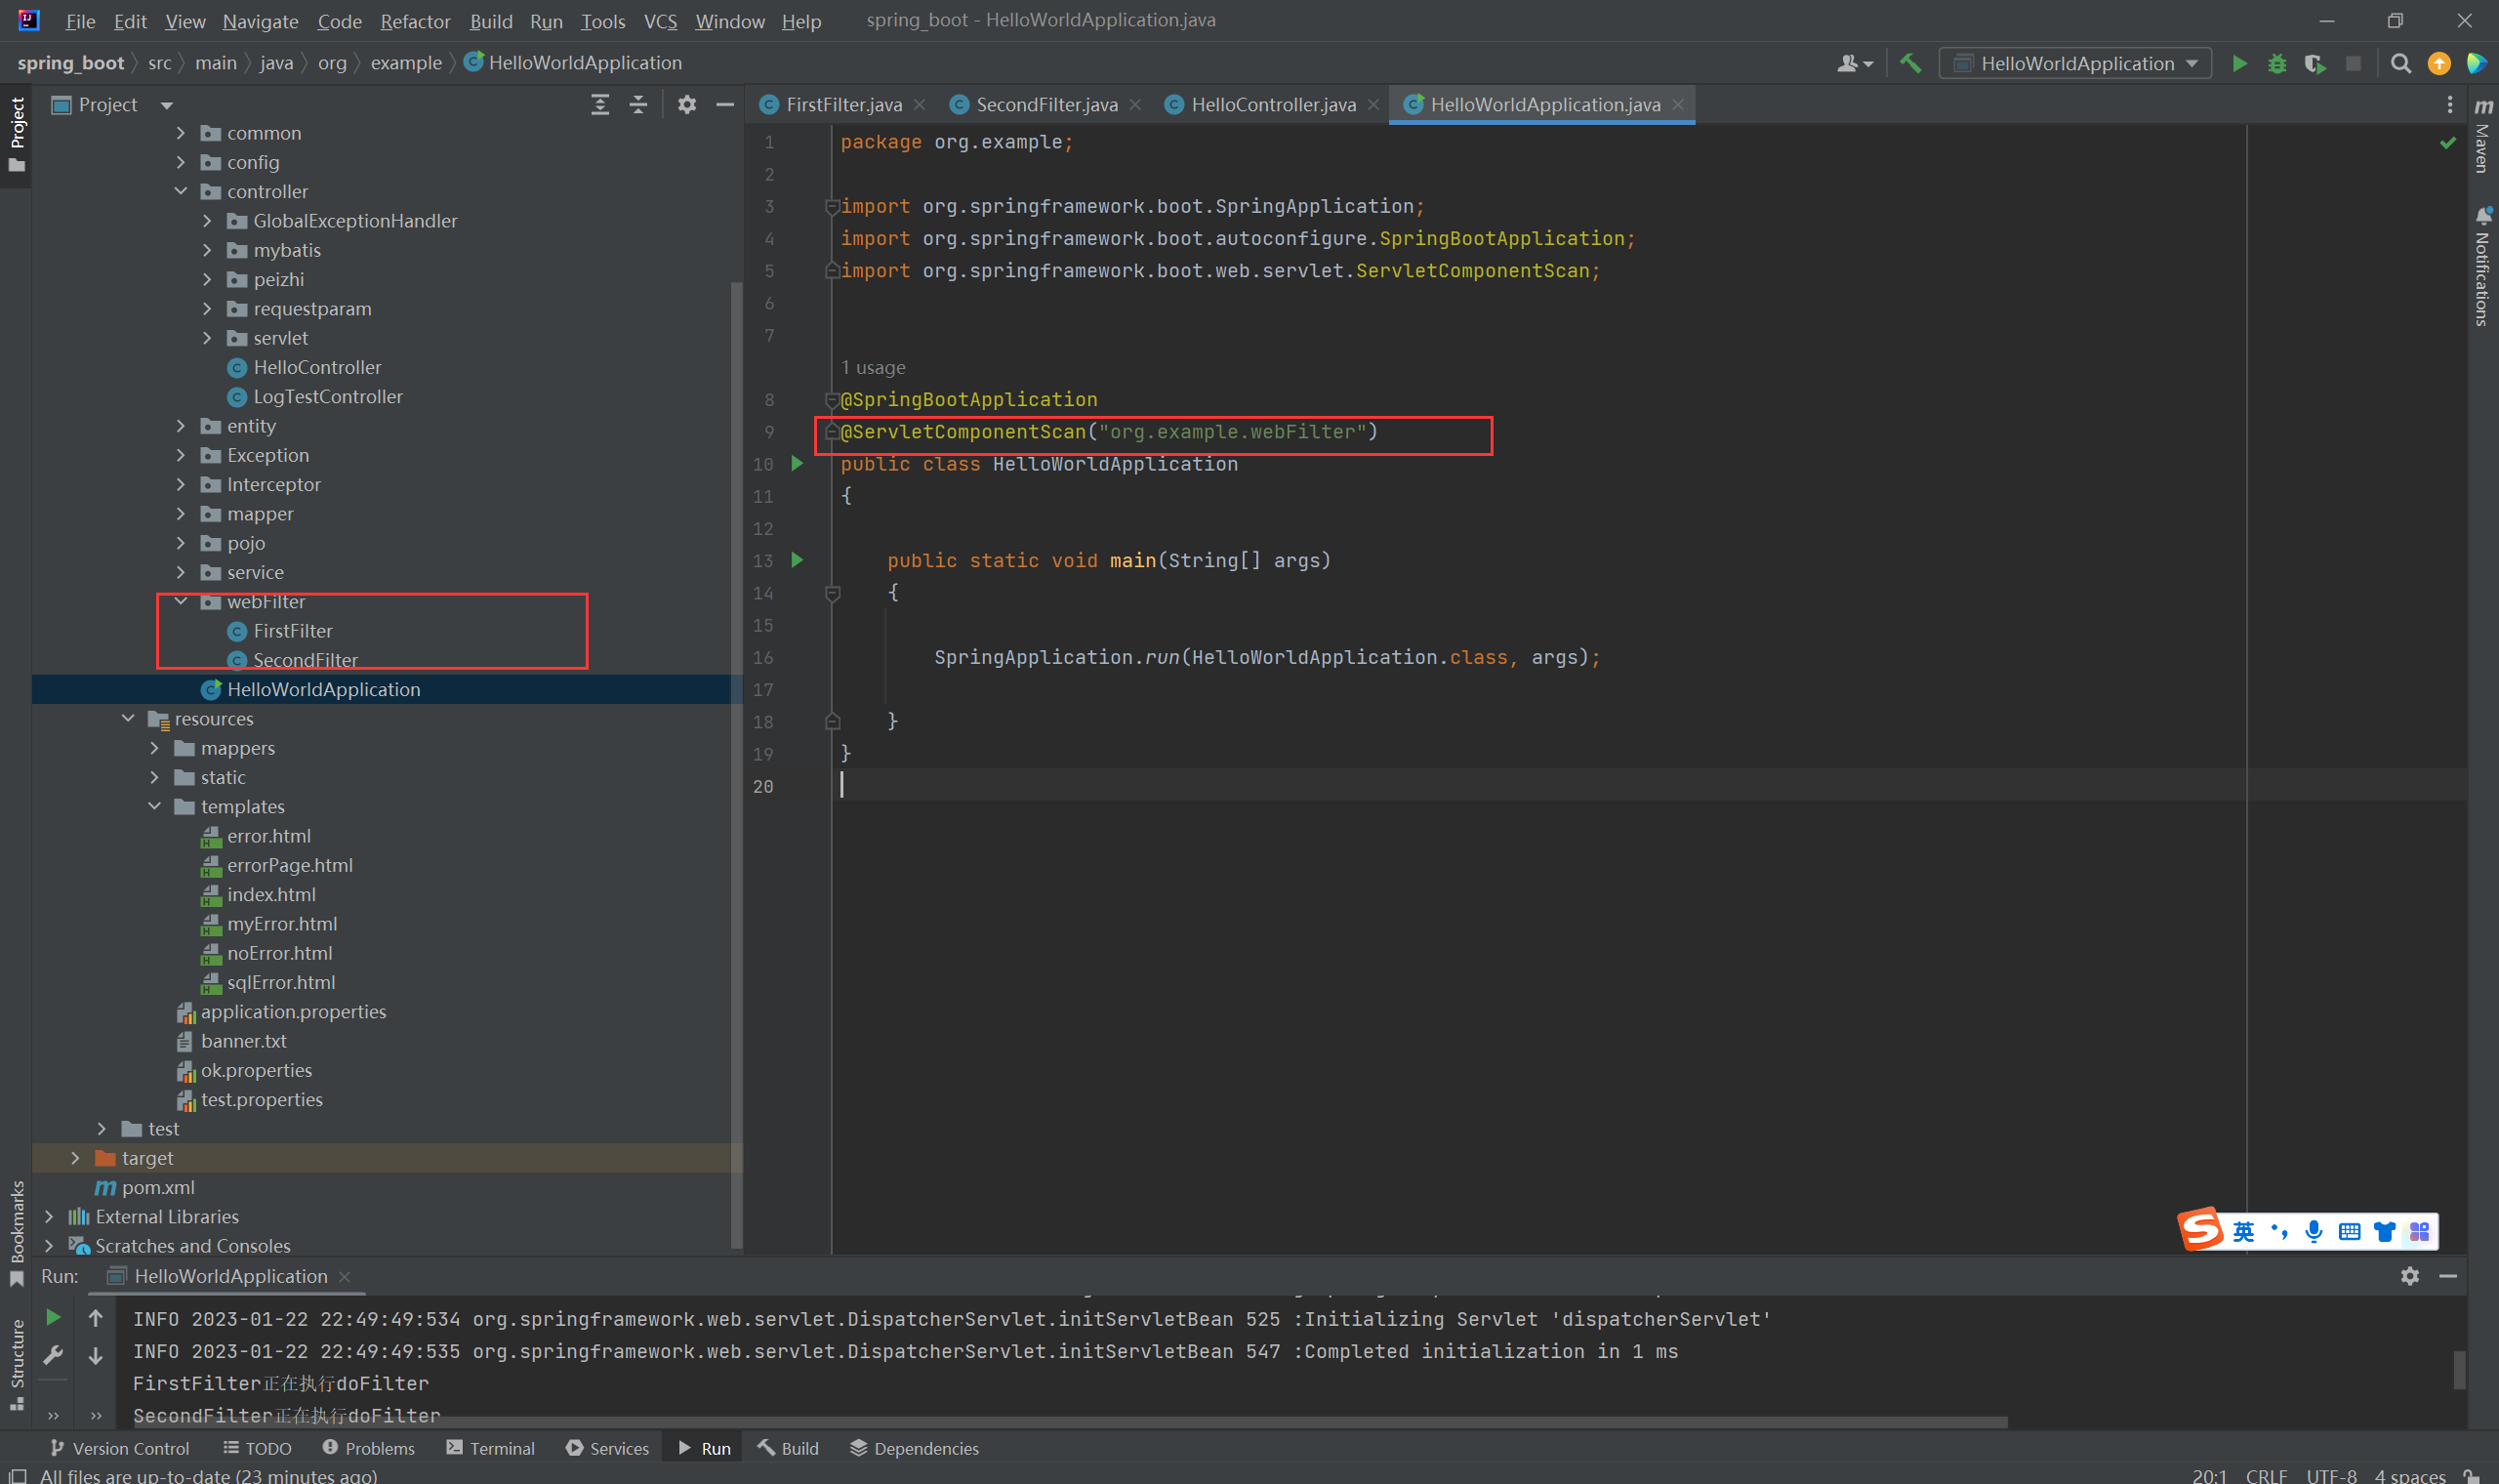The height and width of the screenshot is (1484, 2499).
Task: Open the Refactor menu
Action: tap(415, 21)
